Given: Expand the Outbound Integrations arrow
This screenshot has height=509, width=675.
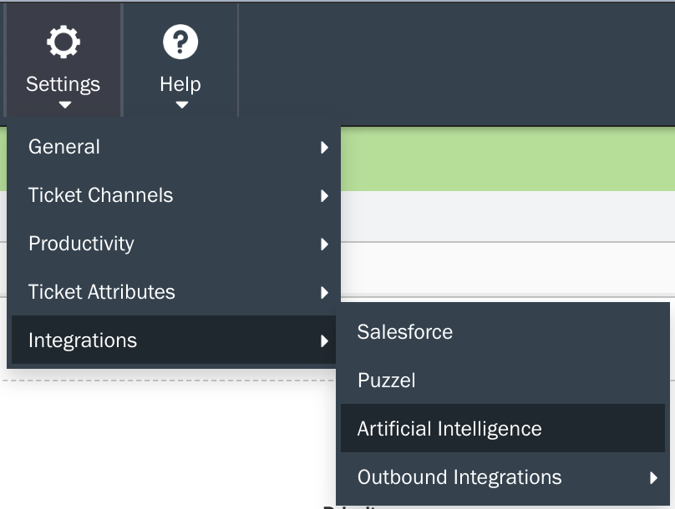Looking at the screenshot, I should [653, 478].
